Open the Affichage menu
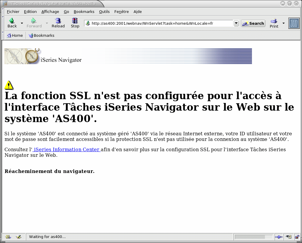Image resolution: width=302 pixels, height=243 pixels. tap(50, 11)
